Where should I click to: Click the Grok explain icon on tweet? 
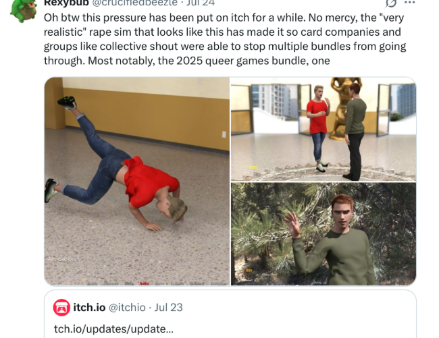click(x=391, y=3)
